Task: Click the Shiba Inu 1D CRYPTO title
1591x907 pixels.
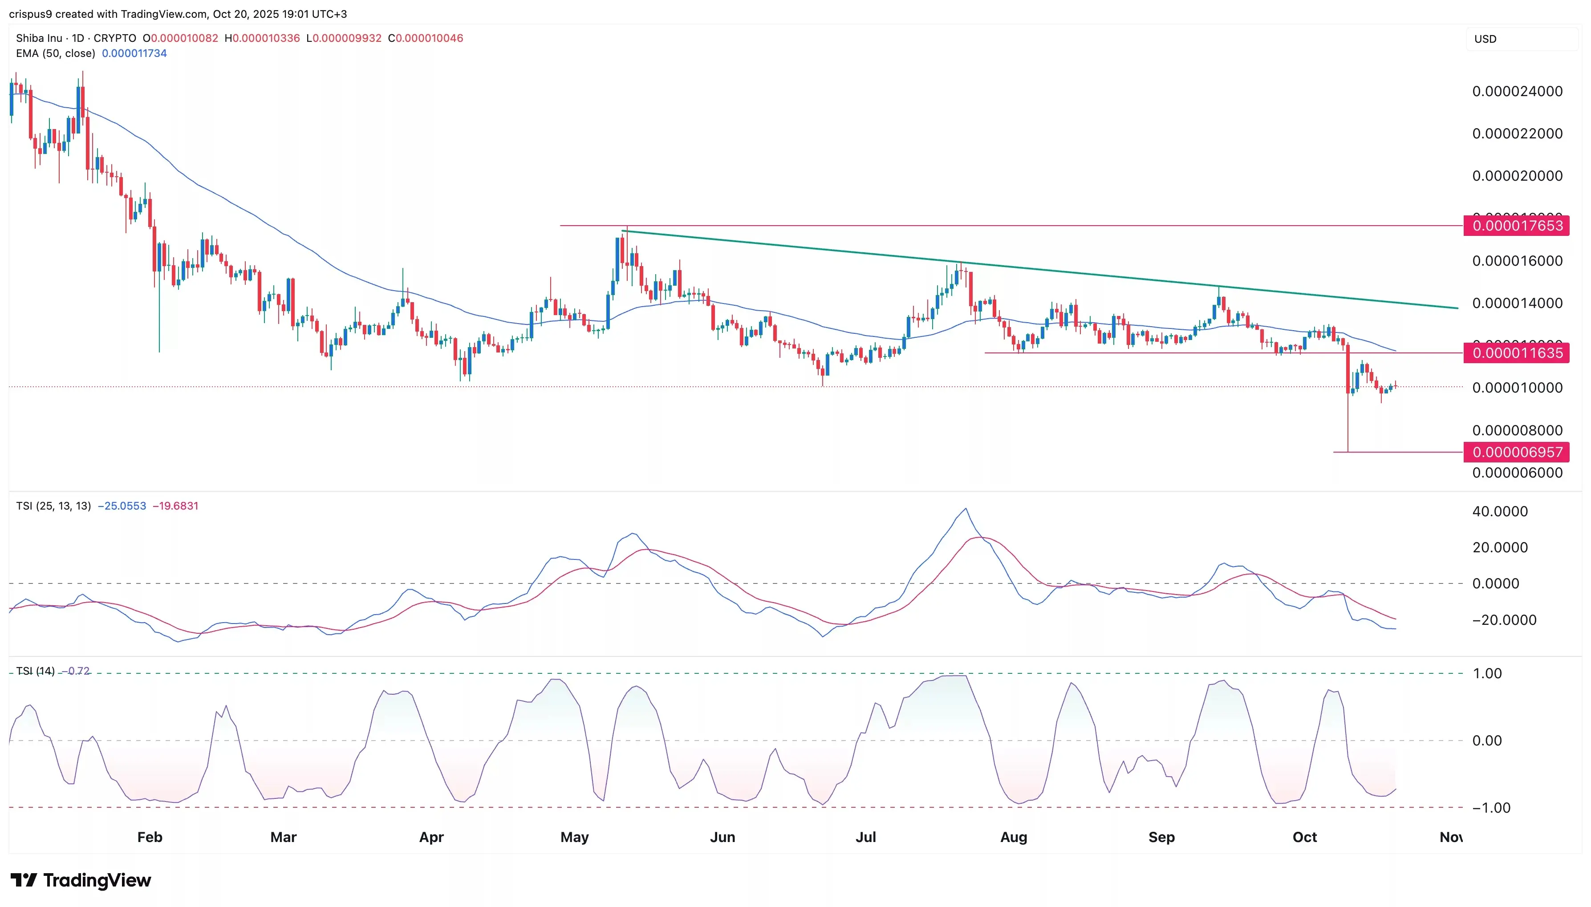Action: tap(75, 38)
